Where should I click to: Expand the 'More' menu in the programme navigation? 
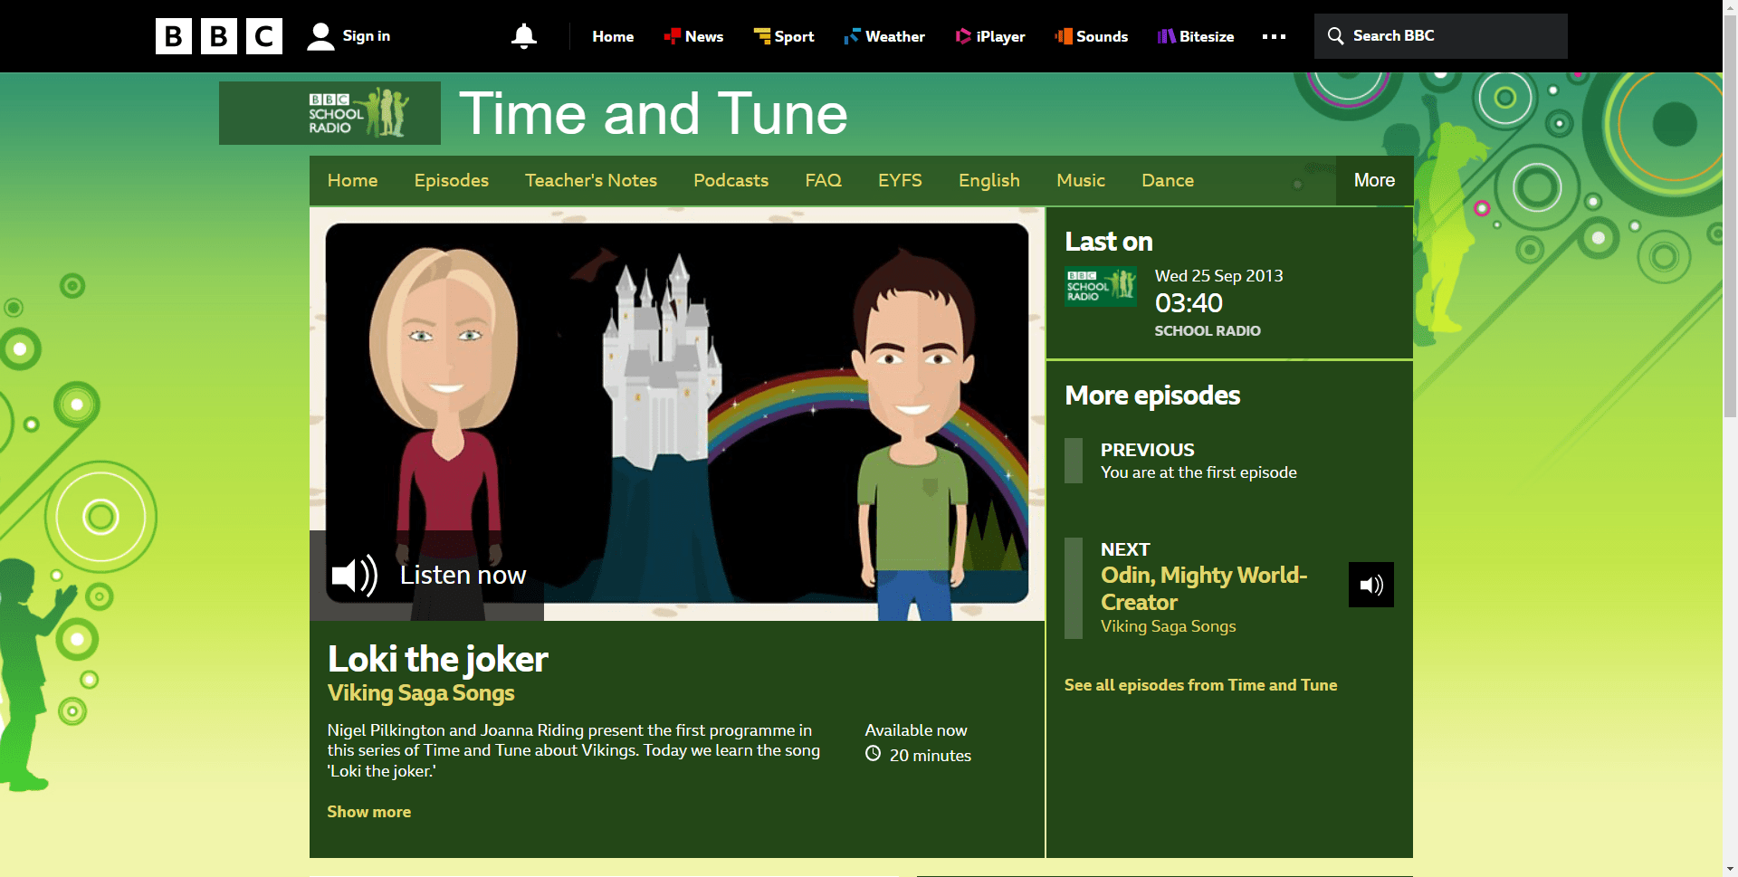(1373, 180)
